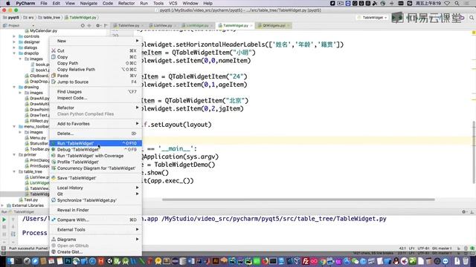This screenshot has height=267, width=476.
Task: Click the Pause output icon
Action: pos(4,234)
